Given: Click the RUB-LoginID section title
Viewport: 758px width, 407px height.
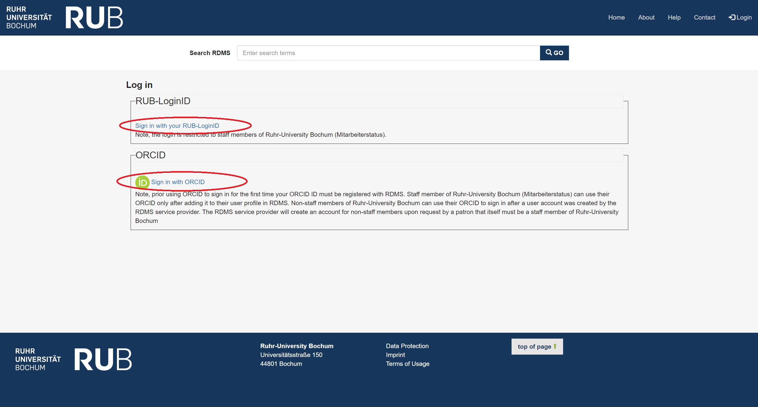Looking at the screenshot, I should pyautogui.click(x=163, y=101).
